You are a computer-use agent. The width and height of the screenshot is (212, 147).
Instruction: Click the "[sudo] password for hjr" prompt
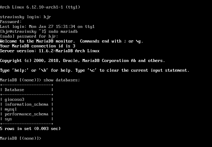pos(29,36)
